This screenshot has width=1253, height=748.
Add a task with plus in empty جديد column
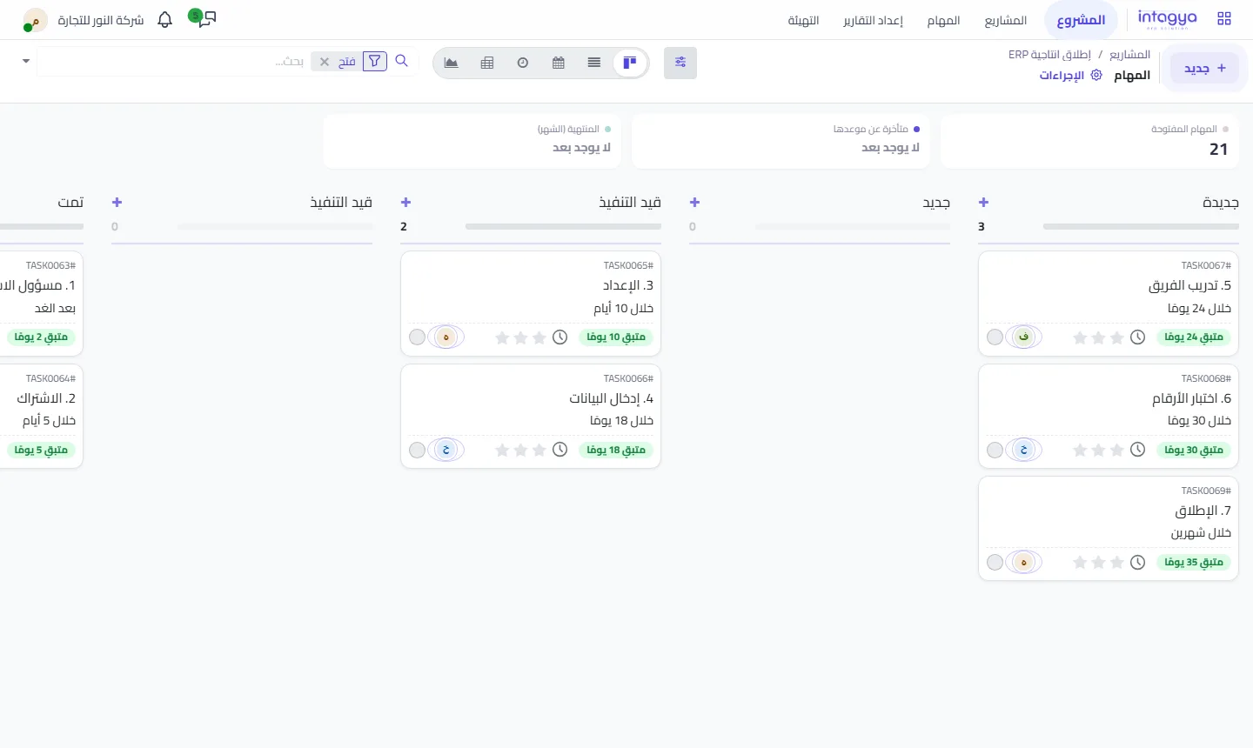tap(694, 203)
